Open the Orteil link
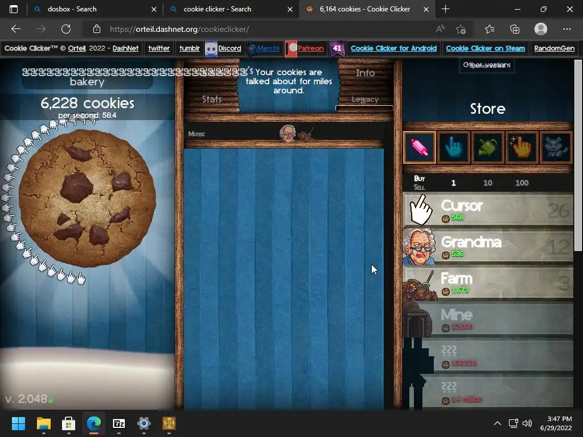Image resolution: width=583 pixels, height=437 pixels. pos(77,48)
